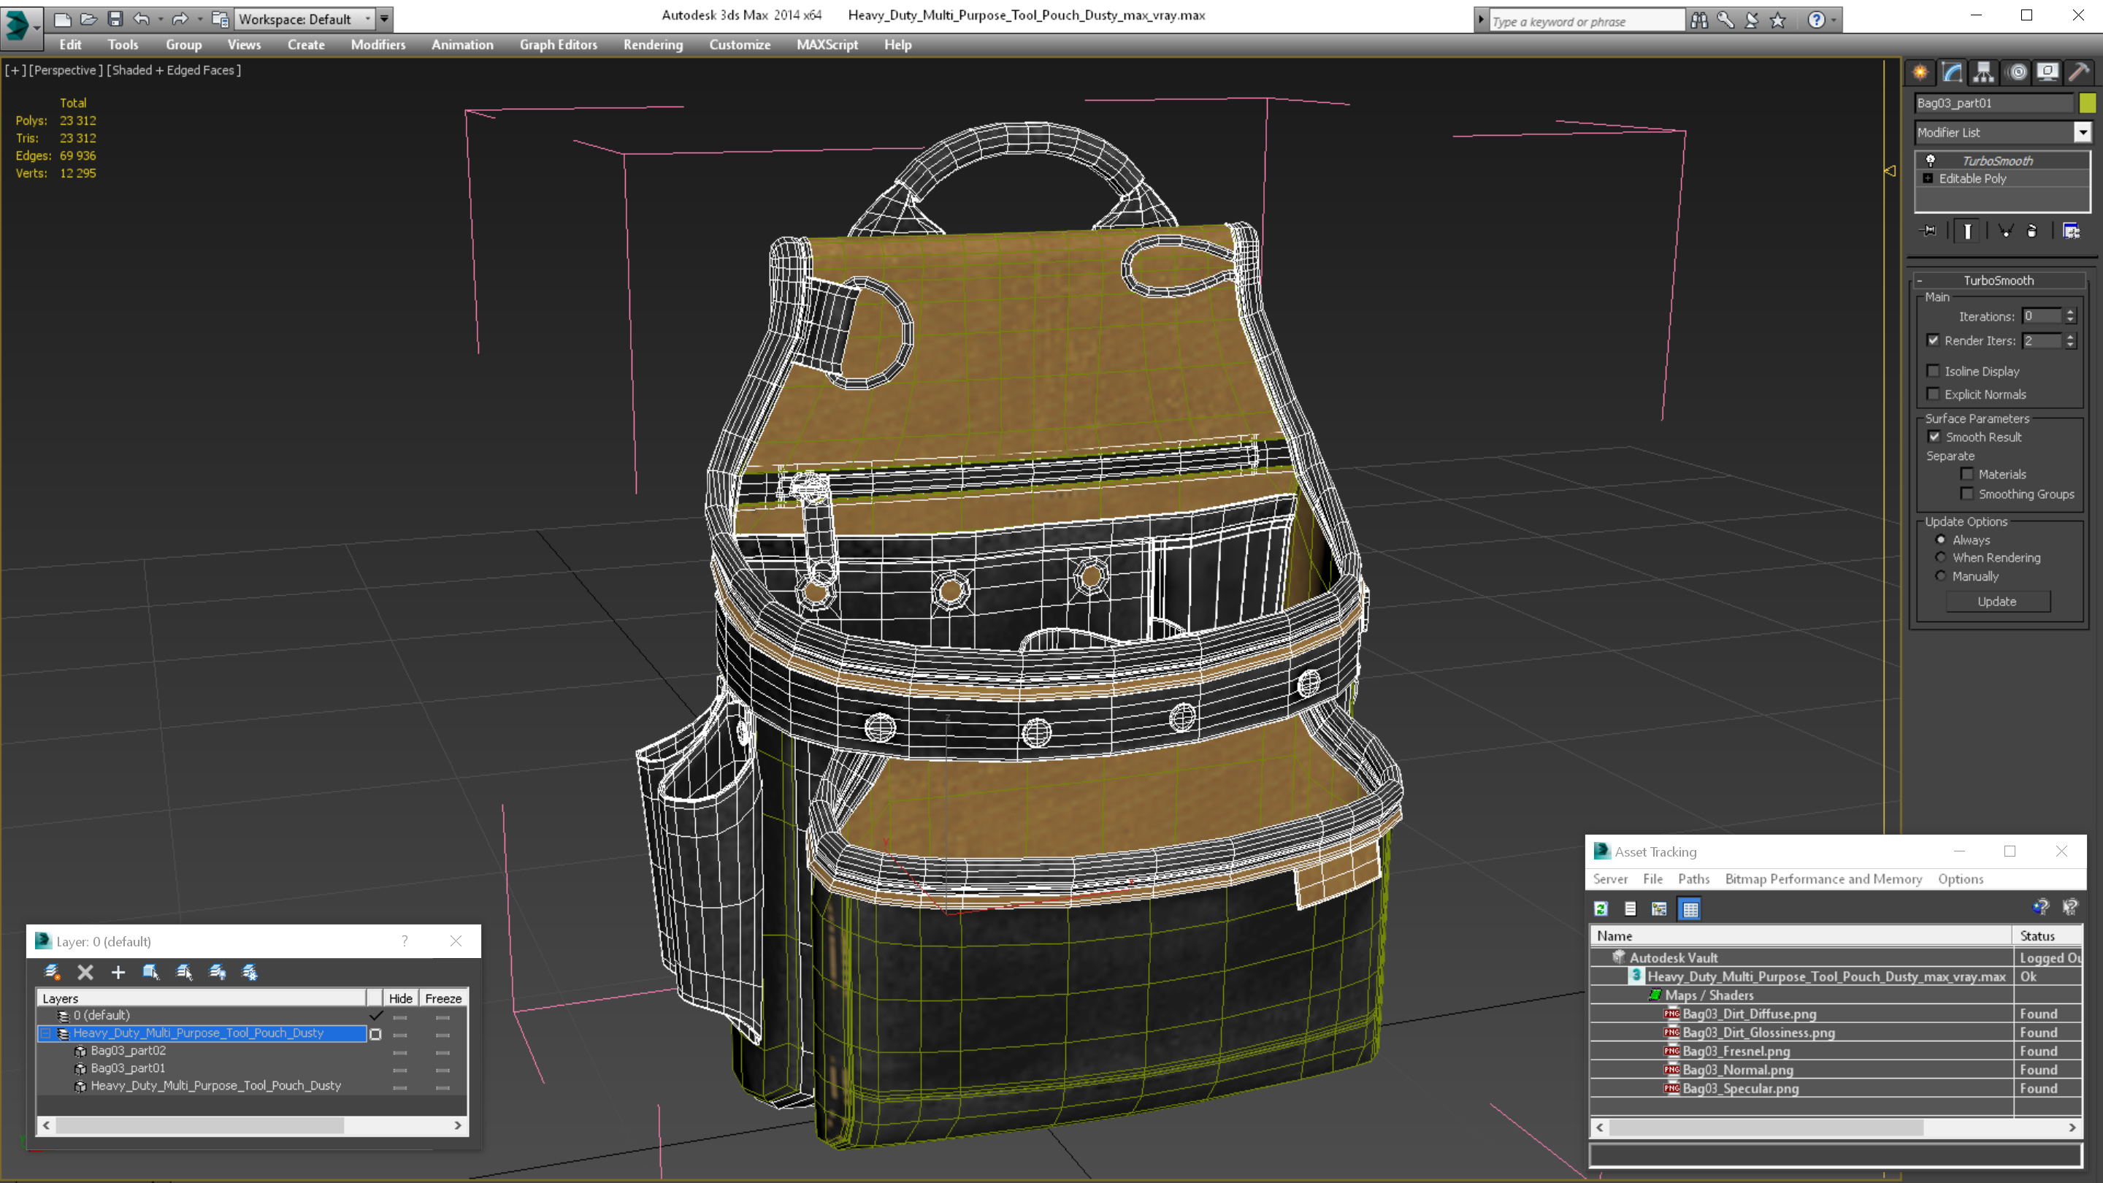Viewport: 2103px width, 1183px height.
Task: Click the Pin Stack icon
Action: [x=1928, y=231]
